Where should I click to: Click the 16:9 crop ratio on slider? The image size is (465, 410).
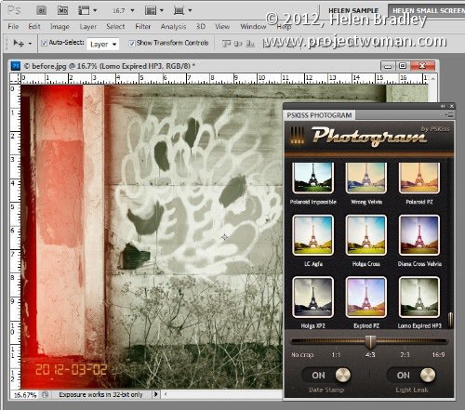pos(438,354)
